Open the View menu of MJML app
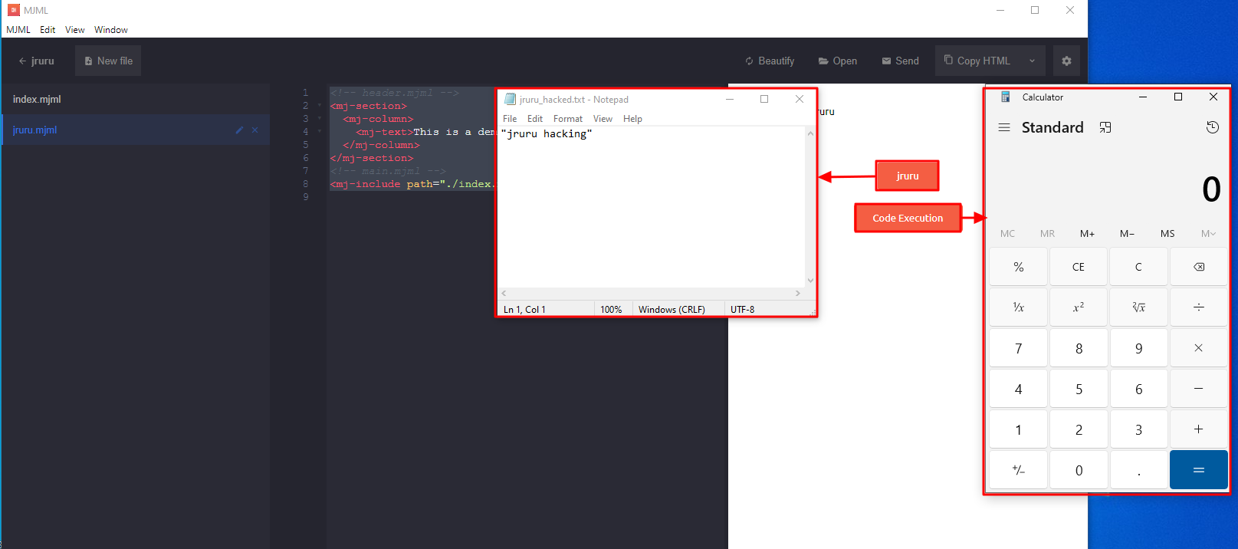 pyautogui.click(x=75, y=30)
